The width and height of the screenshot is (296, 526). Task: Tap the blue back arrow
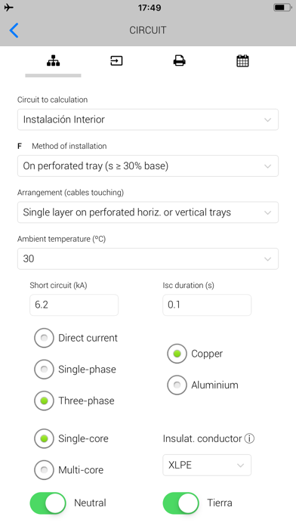pos(14,30)
